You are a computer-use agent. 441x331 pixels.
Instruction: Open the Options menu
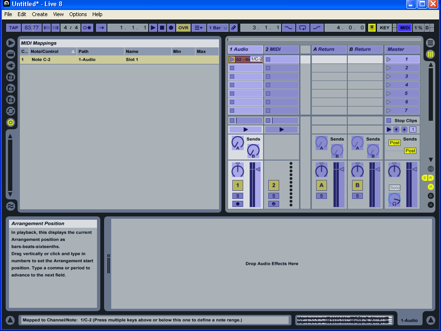tap(78, 14)
